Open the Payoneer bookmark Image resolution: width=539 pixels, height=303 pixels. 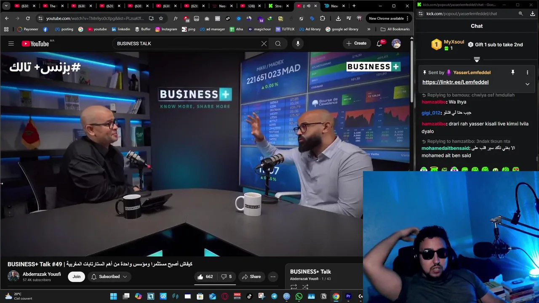click(28, 29)
